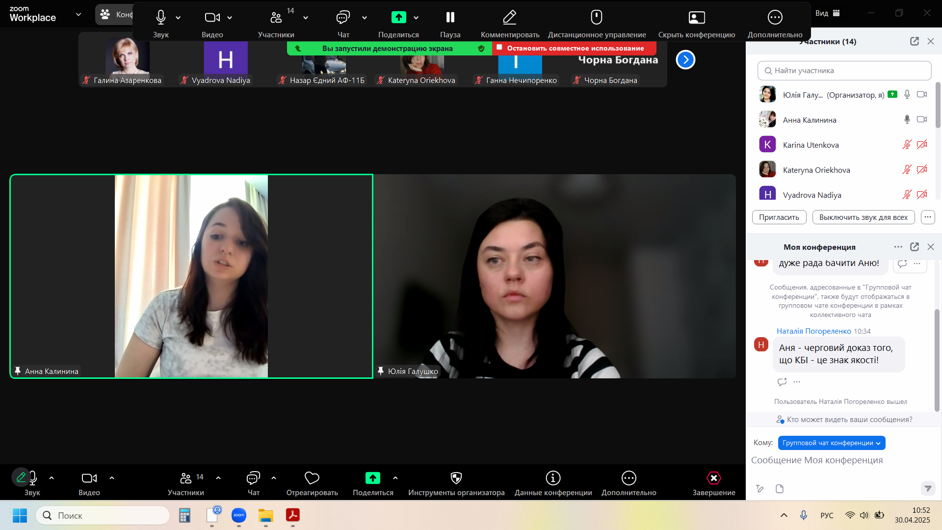Click the Видео camera icon in the top sharing toolbar
Viewport: 942px width, 530px height.
pos(212,18)
